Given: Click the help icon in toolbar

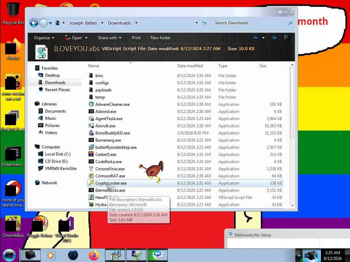Looking at the screenshot, I should click(287, 38).
